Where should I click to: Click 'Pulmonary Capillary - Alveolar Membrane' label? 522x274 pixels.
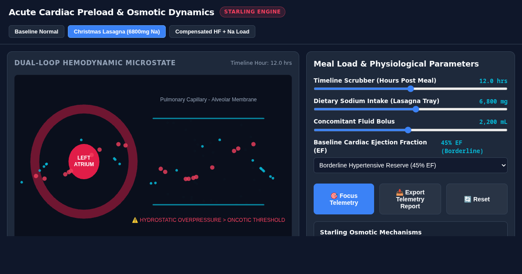tap(208, 100)
